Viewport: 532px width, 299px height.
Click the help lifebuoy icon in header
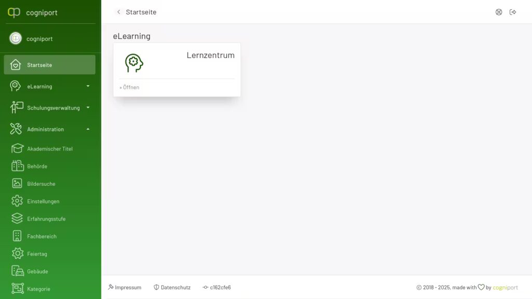pyautogui.click(x=498, y=12)
